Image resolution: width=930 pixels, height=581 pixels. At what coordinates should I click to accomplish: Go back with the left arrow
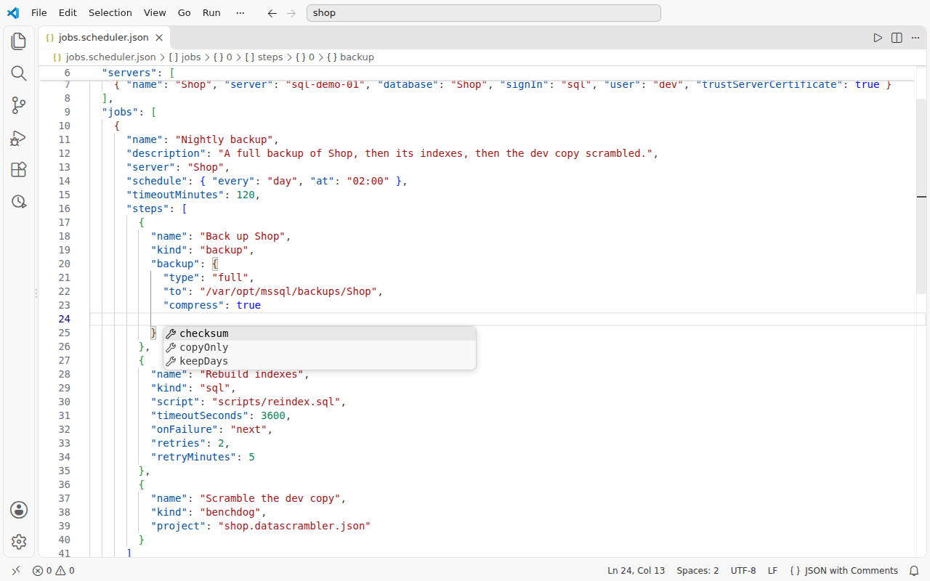(x=272, y=13)
